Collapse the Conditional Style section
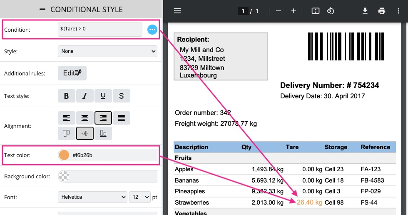This screenshot has width=408, height=215. [42, 9]
